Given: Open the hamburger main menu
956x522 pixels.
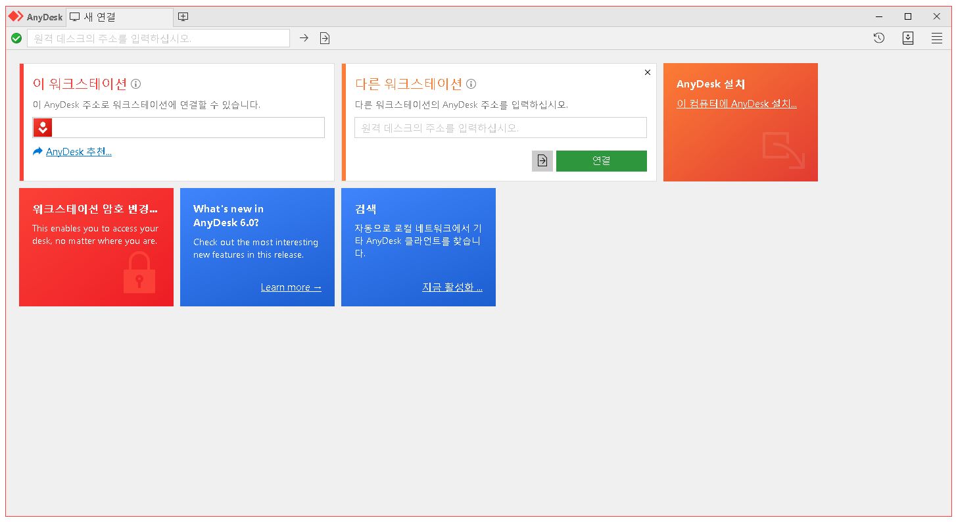Looking at the screenshot, I should 937,38.
